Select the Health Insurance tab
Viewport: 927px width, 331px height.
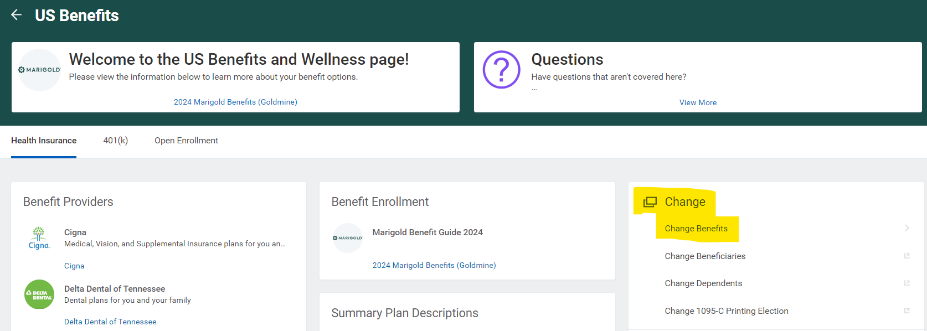(44, 141)
